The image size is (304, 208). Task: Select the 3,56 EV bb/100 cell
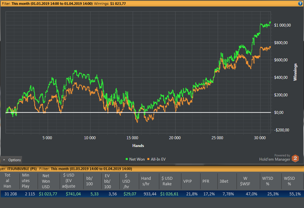pos(112,194)
